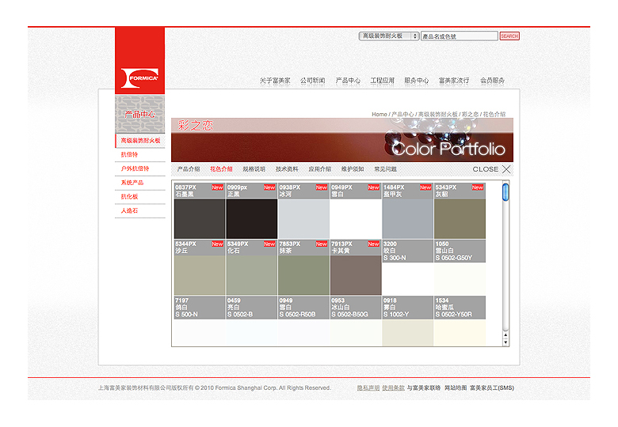Image resolution: width=618 pixels, height=427 pixels.
Task: Open 富美家流行 in top navigation
Action: point(454,81)
